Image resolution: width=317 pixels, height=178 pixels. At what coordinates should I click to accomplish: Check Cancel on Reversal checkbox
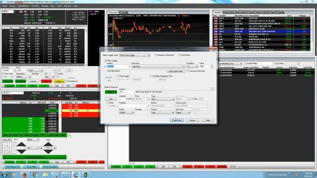point(188,71)
